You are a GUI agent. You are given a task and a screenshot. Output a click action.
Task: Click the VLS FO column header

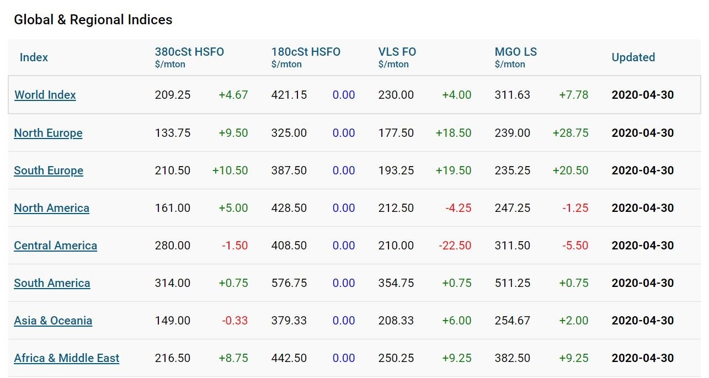(397, 52)
